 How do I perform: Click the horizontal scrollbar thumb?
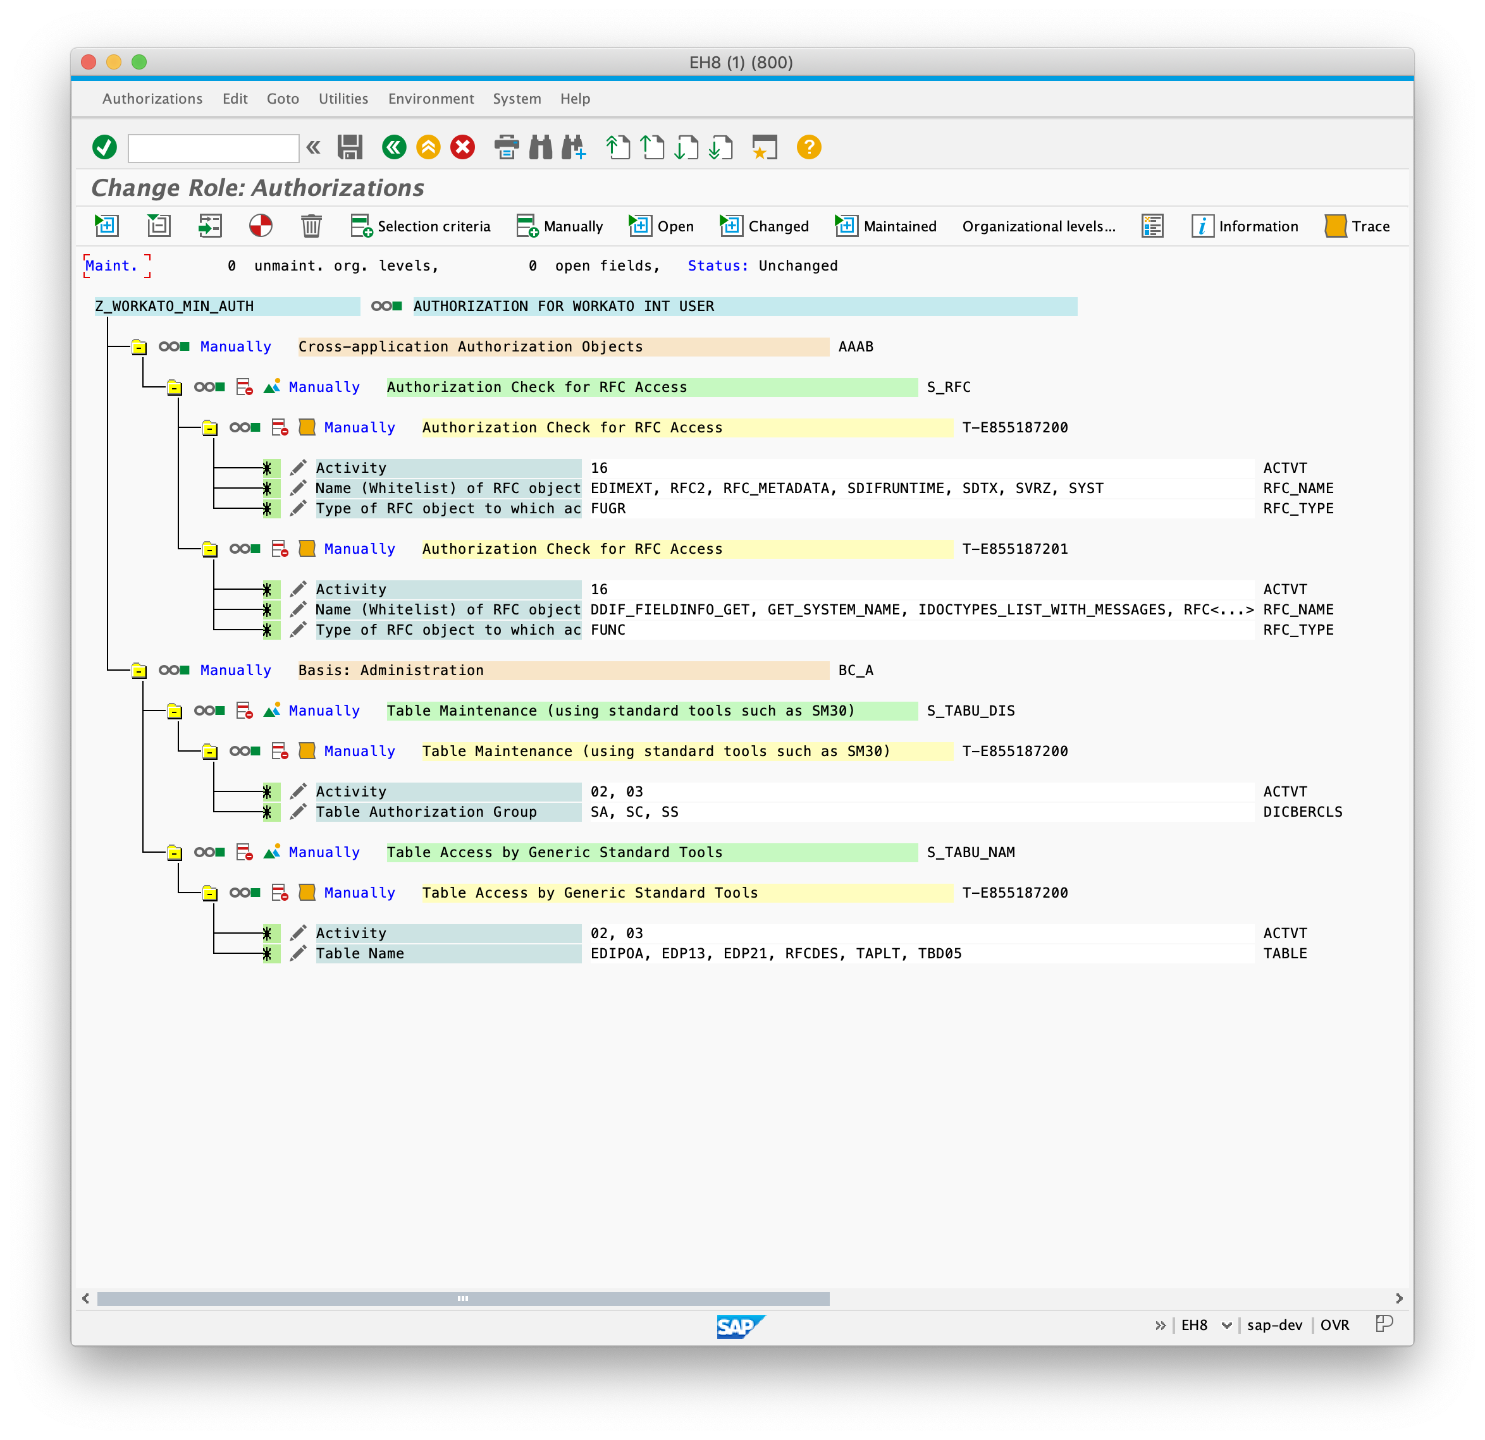tap(463, 1298)
